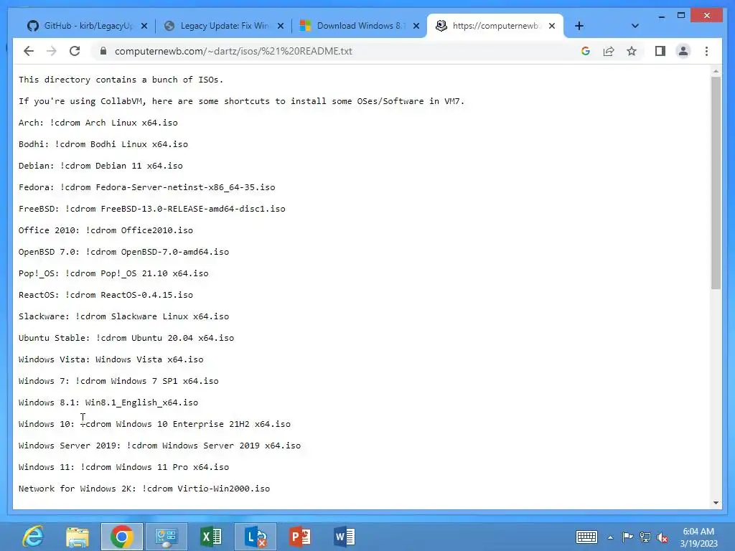Open Control Panel taskbar icon
Screen dimensions: 735x551
166,537
